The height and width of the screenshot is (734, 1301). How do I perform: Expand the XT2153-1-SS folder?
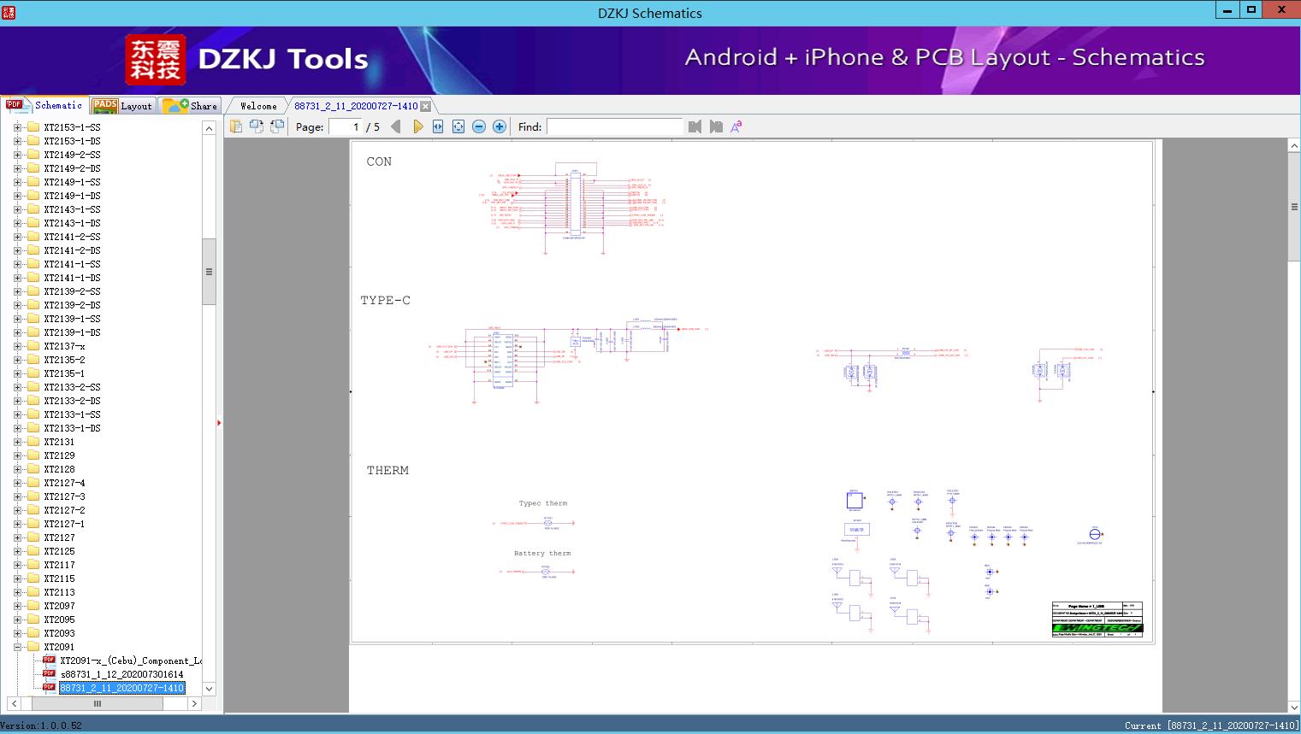tap(17, 127)
